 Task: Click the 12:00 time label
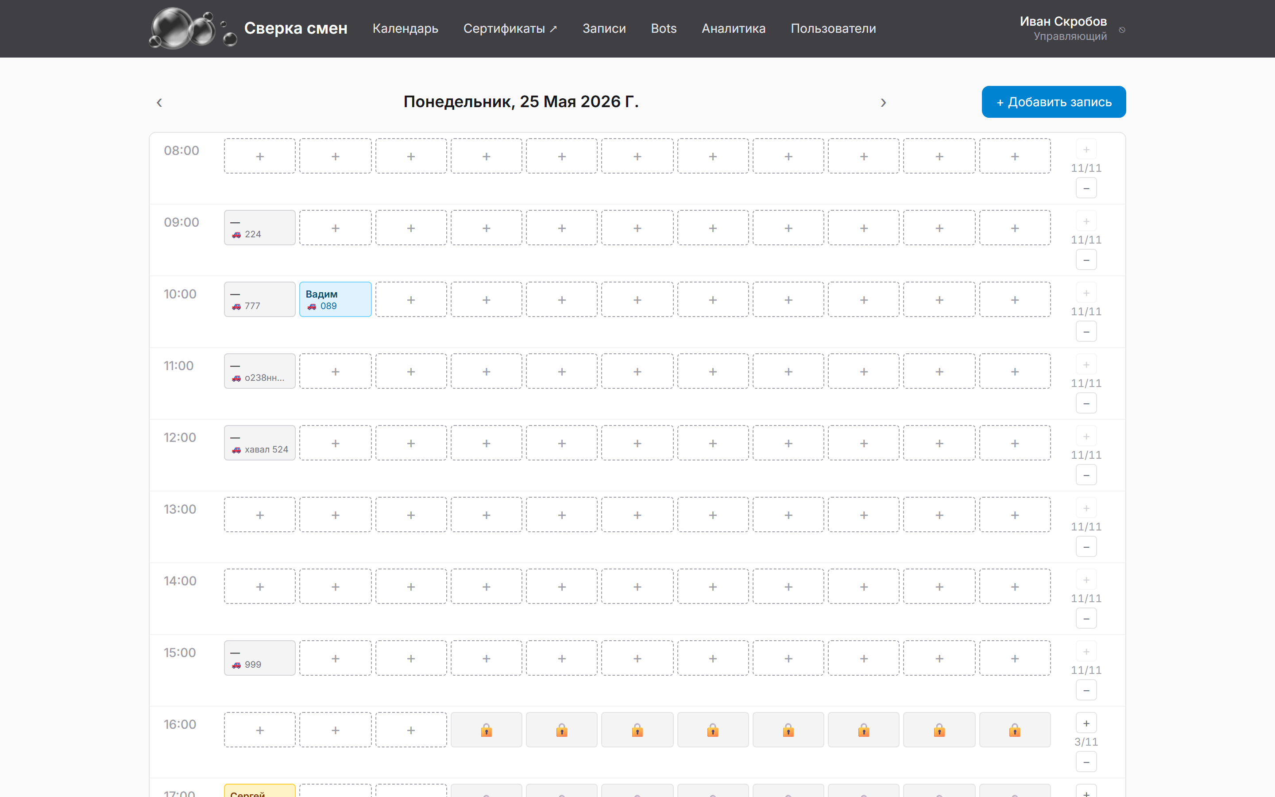180,437
